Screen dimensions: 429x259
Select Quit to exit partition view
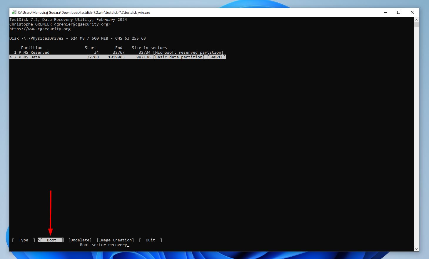150,240
